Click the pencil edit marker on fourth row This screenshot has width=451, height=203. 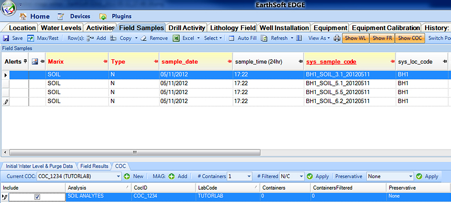click(x=6, y=101)
